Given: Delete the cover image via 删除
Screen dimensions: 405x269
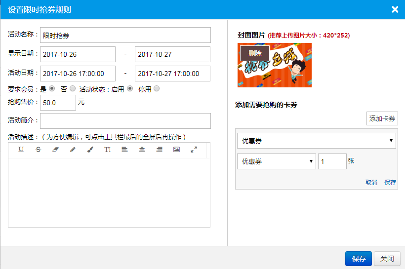Looking at the screenshot, I should pyautogui.click(x=255, y=53).
